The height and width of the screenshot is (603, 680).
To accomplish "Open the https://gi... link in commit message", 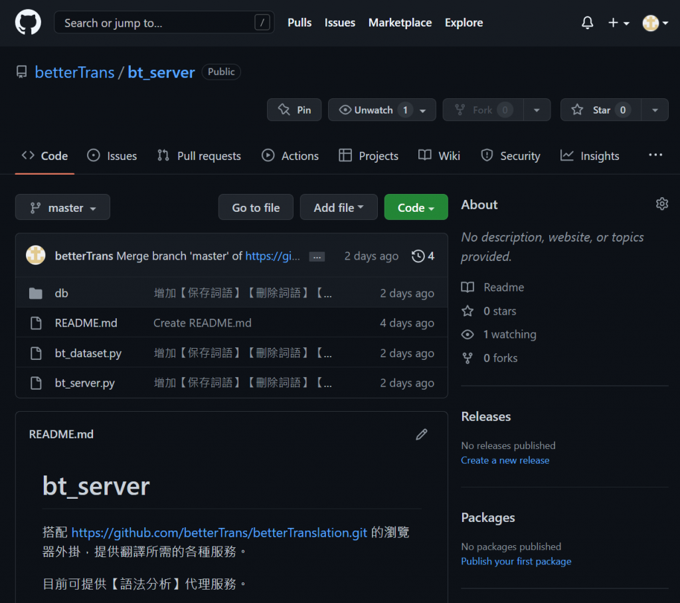I will tap(272, 256).
